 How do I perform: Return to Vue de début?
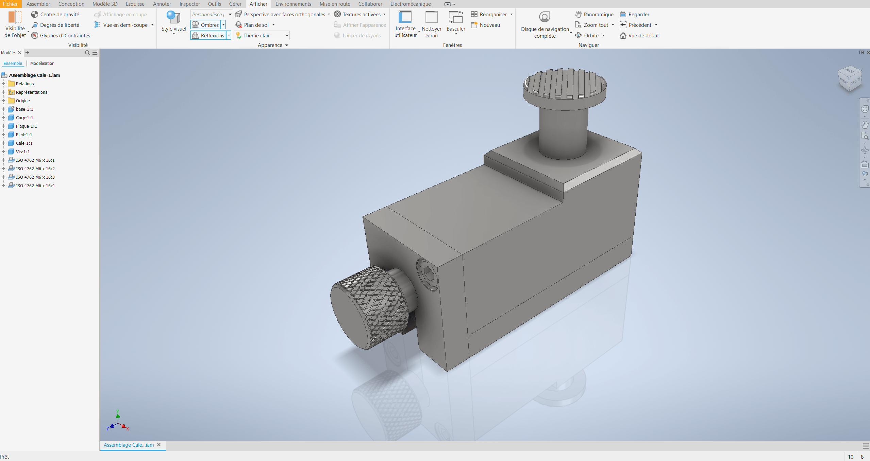tap(639, 35)
